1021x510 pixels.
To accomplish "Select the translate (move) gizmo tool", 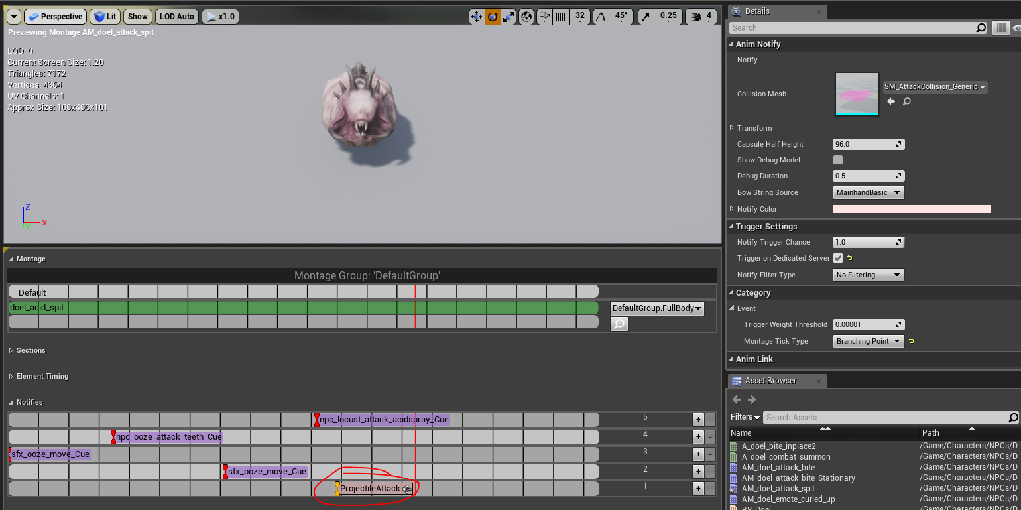I will click(x=477, y=17).
